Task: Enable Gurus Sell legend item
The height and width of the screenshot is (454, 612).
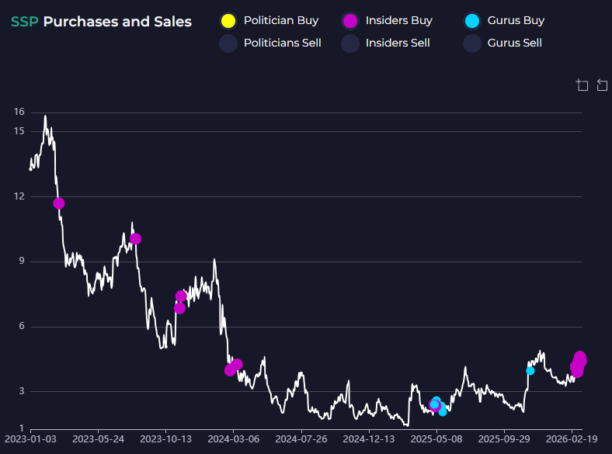Action: click(x=472, y=43)
